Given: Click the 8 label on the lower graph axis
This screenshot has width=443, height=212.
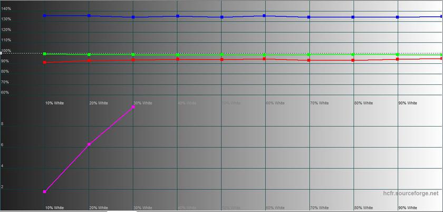Looking at the screenshot, I should click(3, 124).
